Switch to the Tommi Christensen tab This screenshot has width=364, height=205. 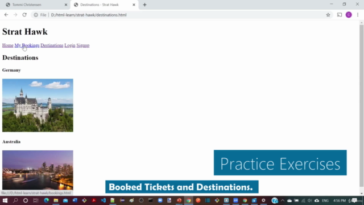pyautogui.click(x=27, y=5)
